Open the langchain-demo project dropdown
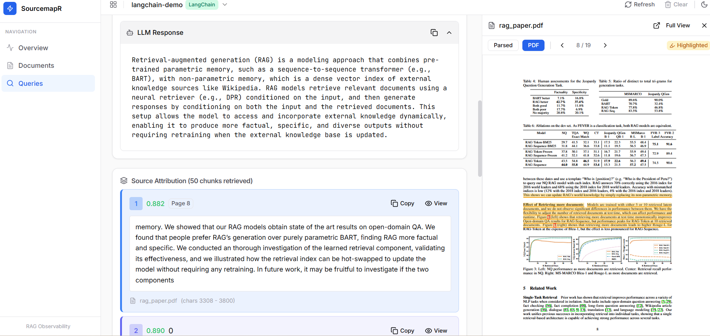Viewport: 710px width, 336px height. click(x=225, y=4)
